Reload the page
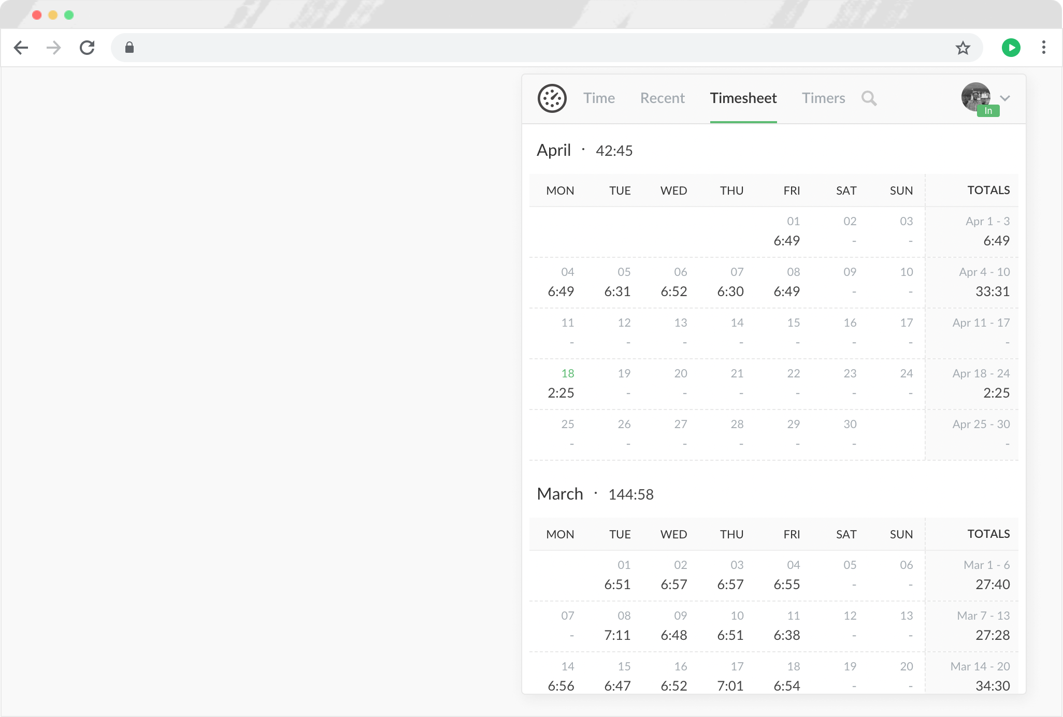 point(87,48)
